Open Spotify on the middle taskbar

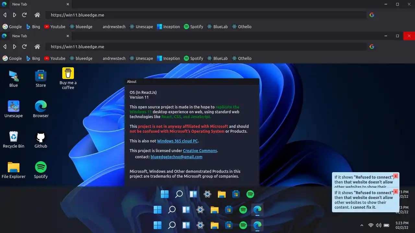[x=243, y=210]
